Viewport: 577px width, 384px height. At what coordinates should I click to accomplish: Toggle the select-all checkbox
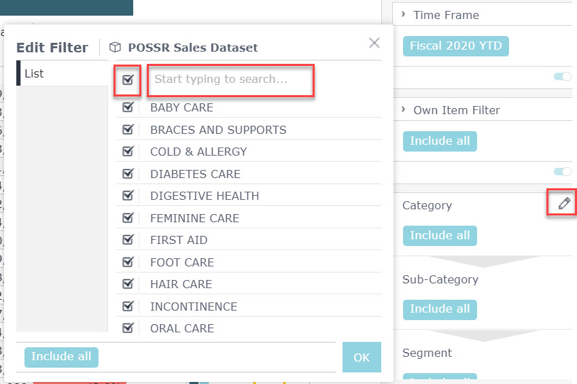coord(128,80)
